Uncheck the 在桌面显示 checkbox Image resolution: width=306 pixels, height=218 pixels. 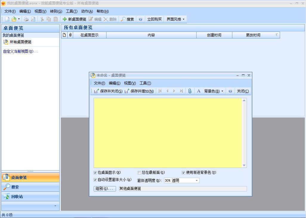click(95, 173)
